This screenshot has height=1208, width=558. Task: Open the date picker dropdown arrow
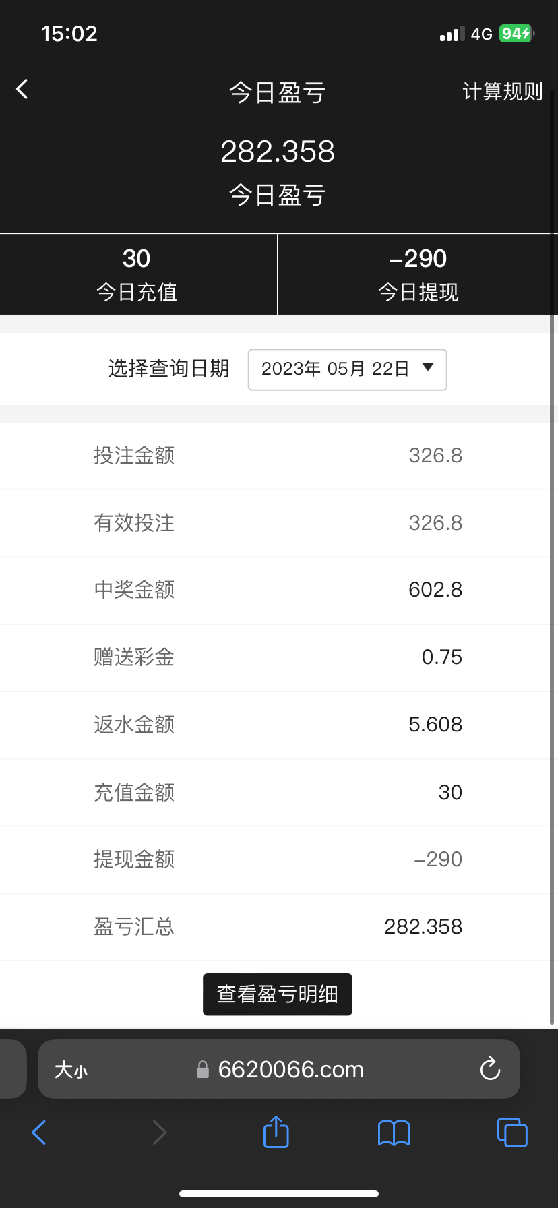428,367
